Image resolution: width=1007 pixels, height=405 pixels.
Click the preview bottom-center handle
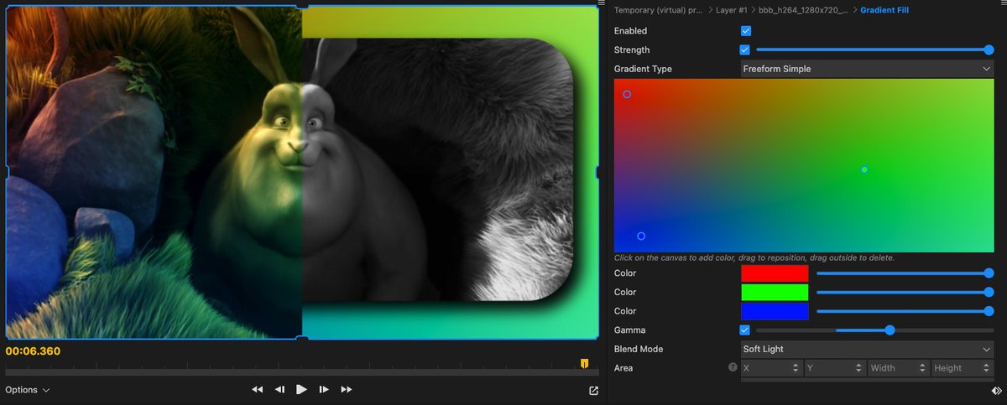(302, 339)
